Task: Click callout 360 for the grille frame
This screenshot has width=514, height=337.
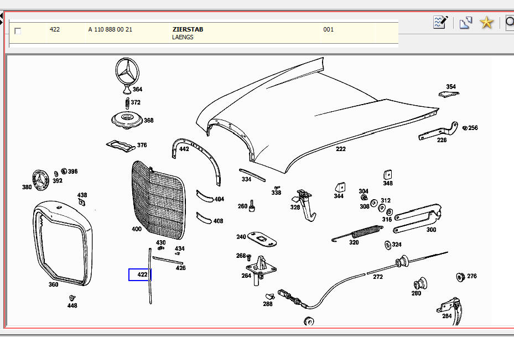Action: [x=53, y=285]
